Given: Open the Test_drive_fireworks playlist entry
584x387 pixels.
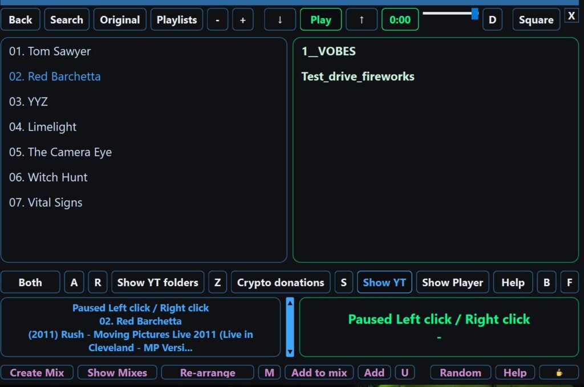Looking at the screenshot, I should [358, 76].
